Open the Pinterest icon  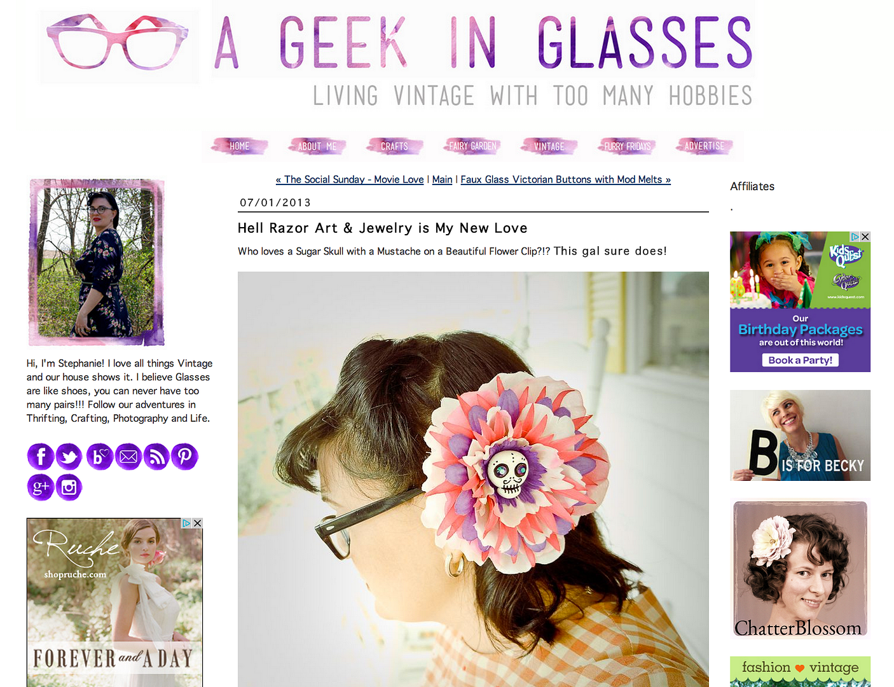tap(185, 457)
